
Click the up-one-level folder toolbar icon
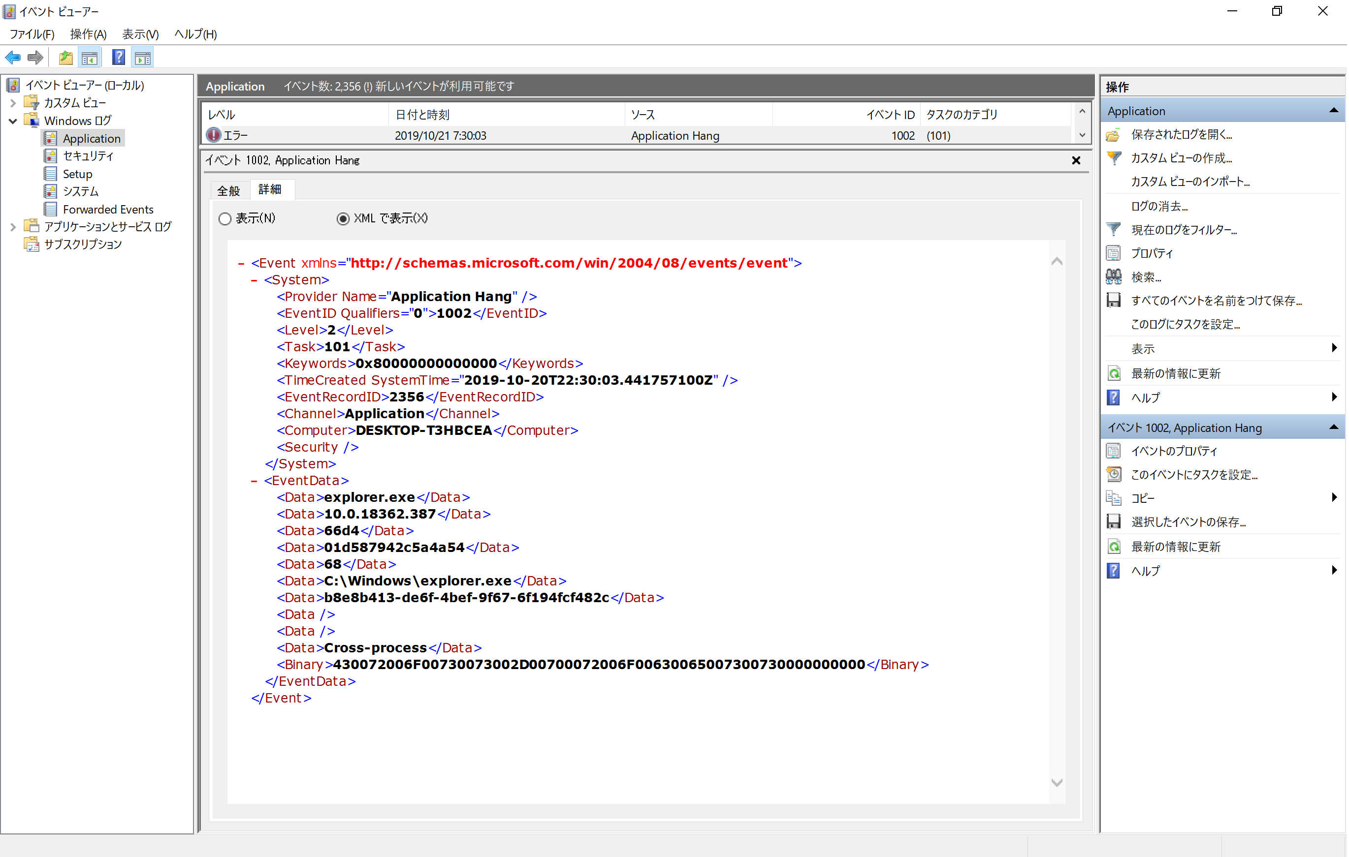coord(65,57)
